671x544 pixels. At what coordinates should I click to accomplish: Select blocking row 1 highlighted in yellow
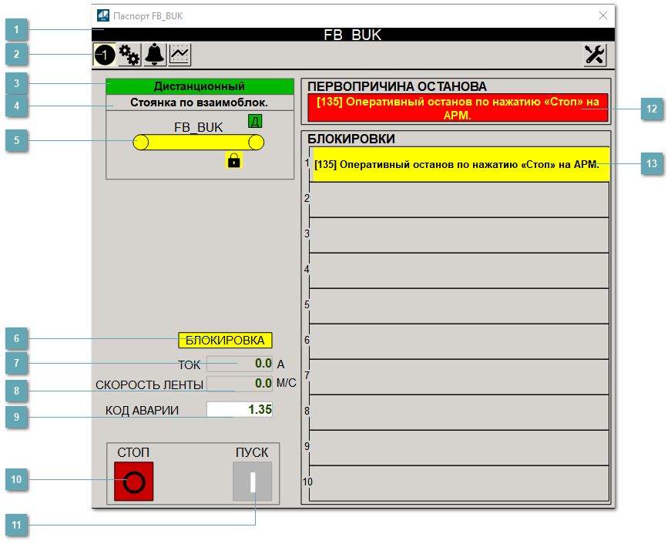(461, 165)
